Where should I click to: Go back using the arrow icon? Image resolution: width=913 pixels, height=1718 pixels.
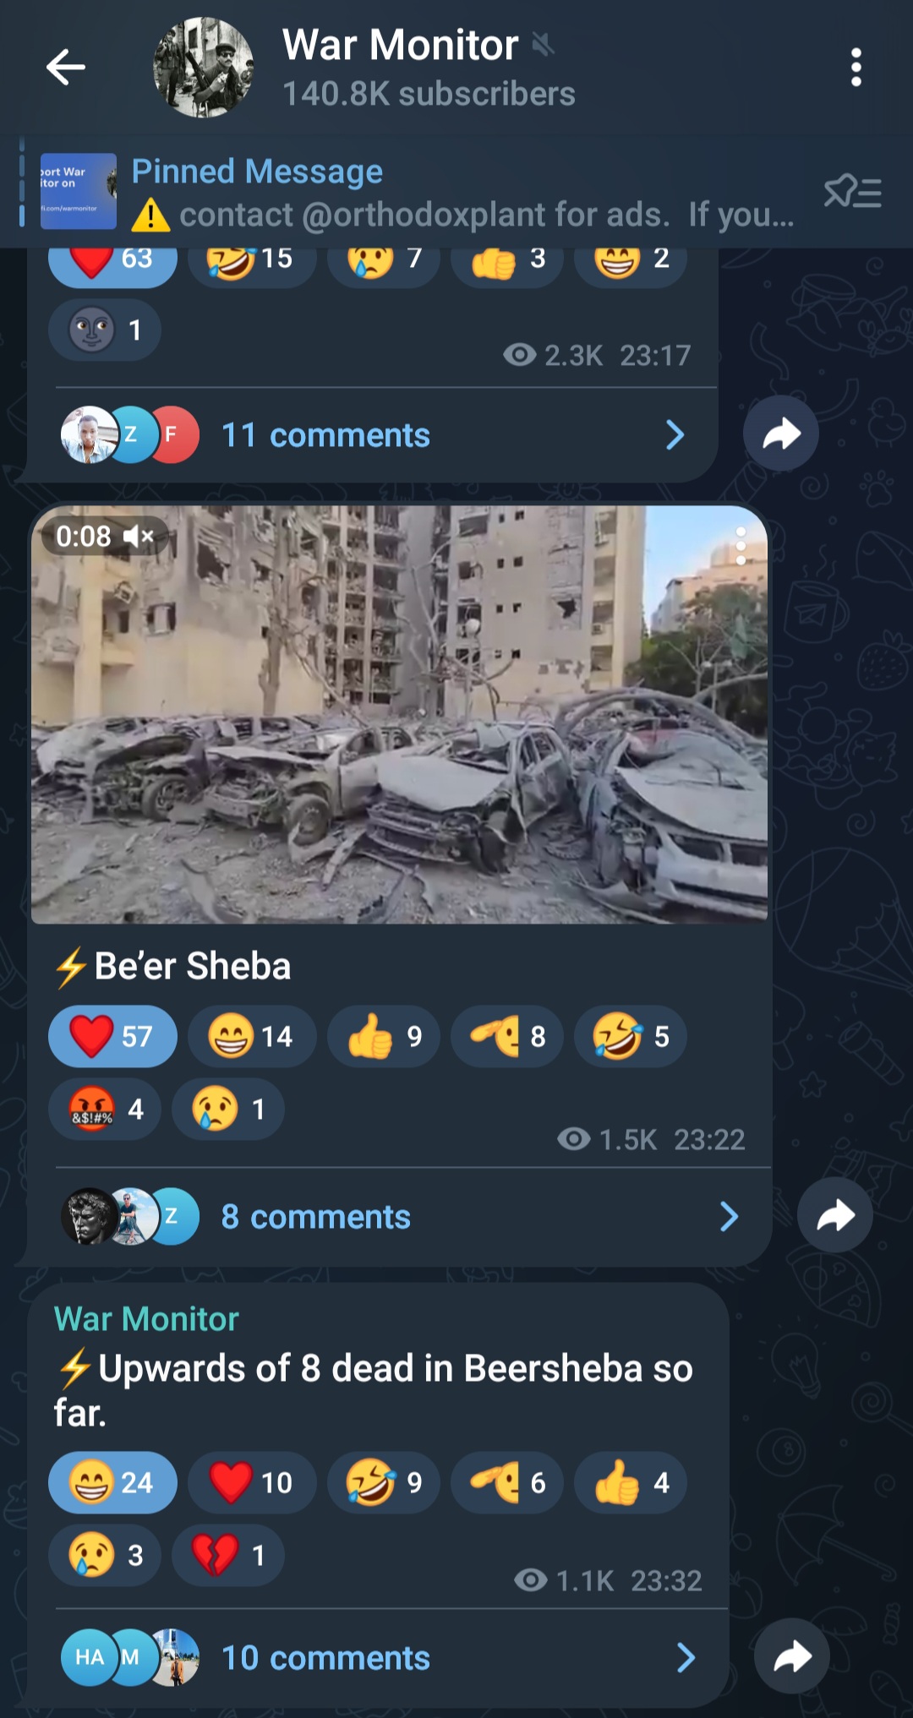pos(66,67)
